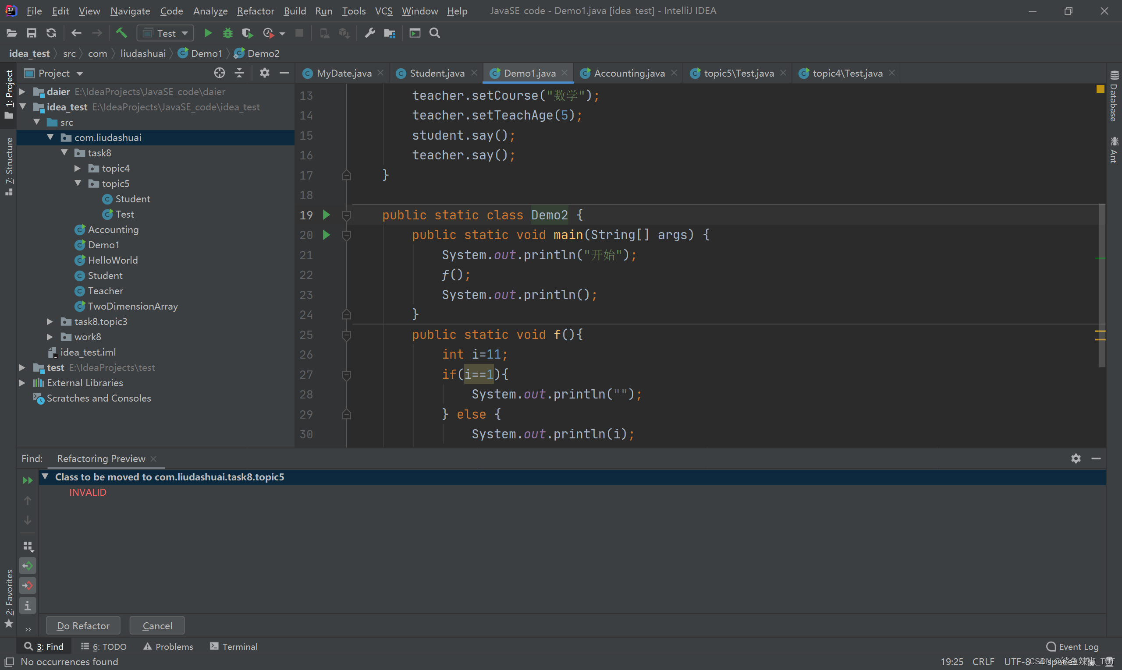Click the Locate/Select Opened File target icon
The image size is (1122, 670).
point(220,73)
